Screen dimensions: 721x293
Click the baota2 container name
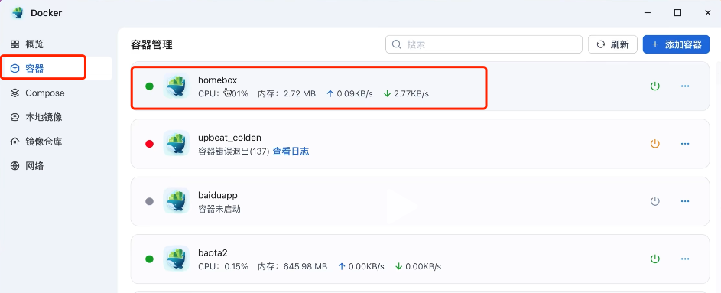tap(213, 253)
